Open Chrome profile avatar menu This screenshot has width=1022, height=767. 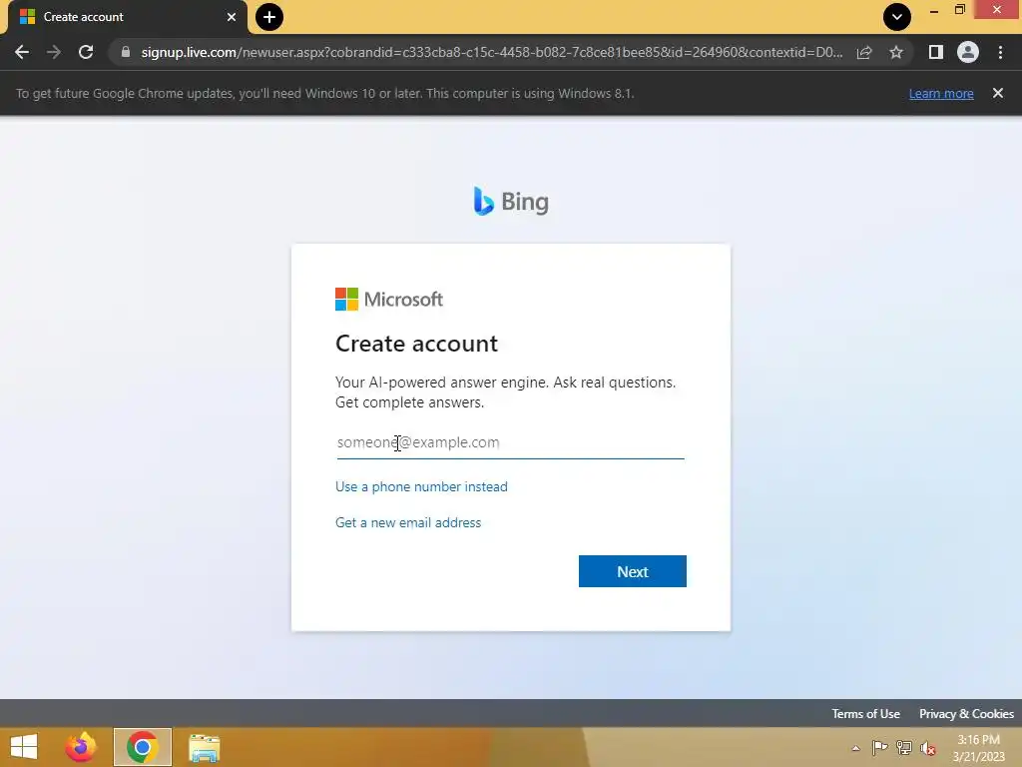(x=968, y=52)
